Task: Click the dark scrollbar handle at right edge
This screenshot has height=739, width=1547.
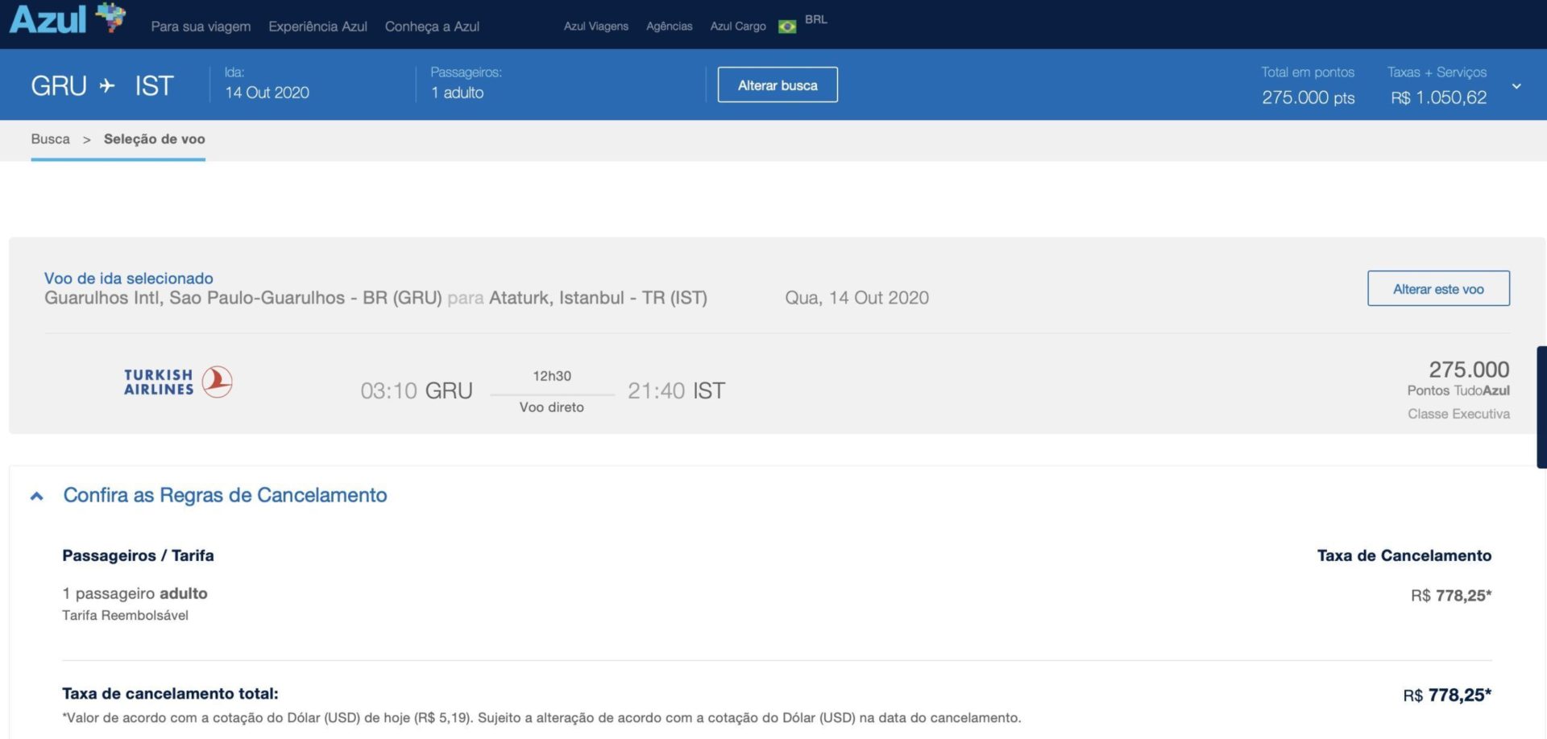Action: click(1541, 407)
